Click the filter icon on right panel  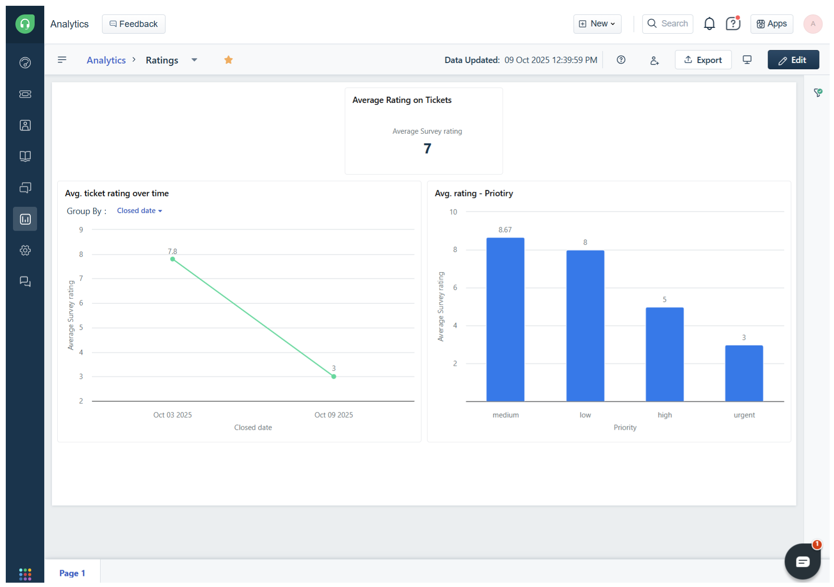[818, 92]
